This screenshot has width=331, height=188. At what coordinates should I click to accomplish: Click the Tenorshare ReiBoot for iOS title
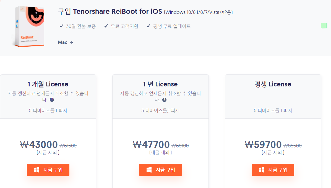coord(118,11)
